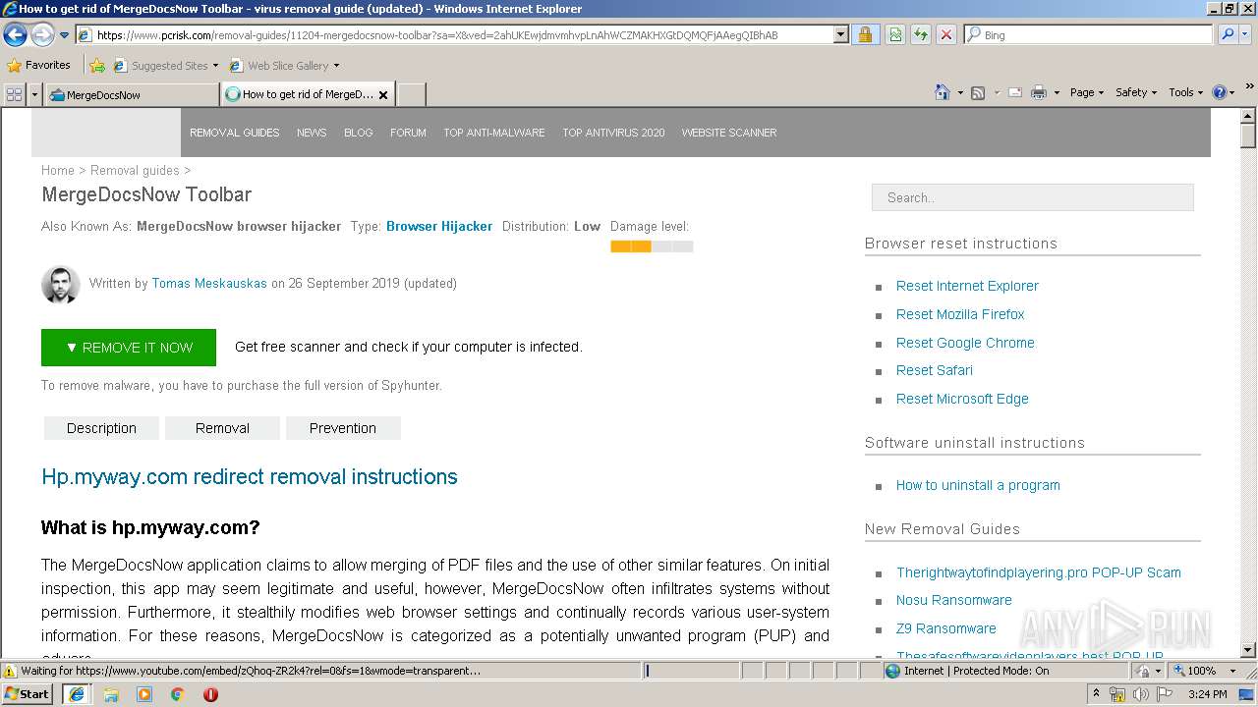Click the blue Help question mark icon
This screenshot has width=1258, height=707.
1220,92
